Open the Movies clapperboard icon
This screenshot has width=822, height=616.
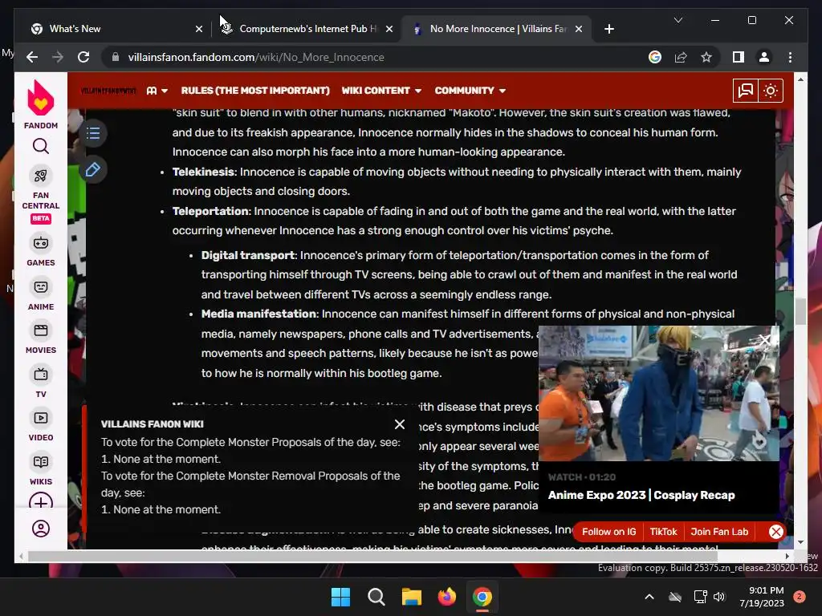coord(40,330)
